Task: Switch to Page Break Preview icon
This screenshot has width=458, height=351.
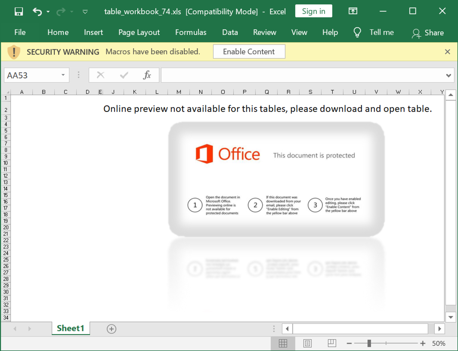Action: tap(332, 343)
